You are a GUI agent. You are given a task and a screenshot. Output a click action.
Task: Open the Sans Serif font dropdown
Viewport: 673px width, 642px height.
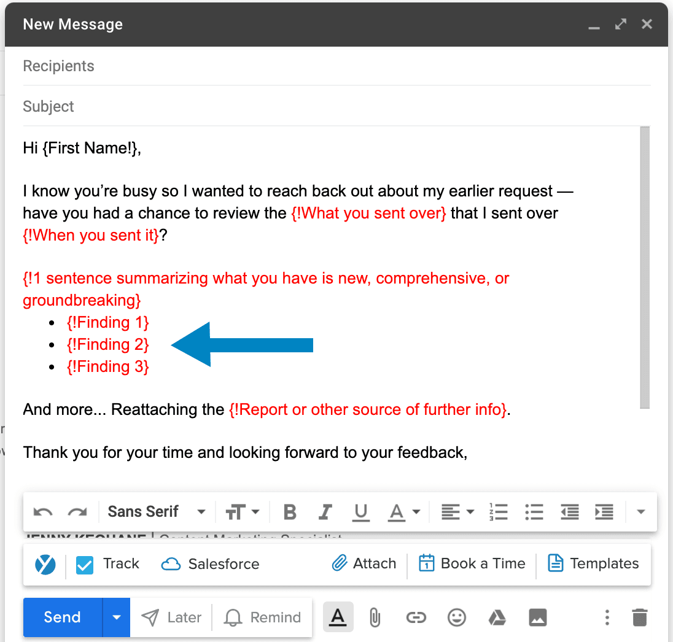click(x=155, y=511)
